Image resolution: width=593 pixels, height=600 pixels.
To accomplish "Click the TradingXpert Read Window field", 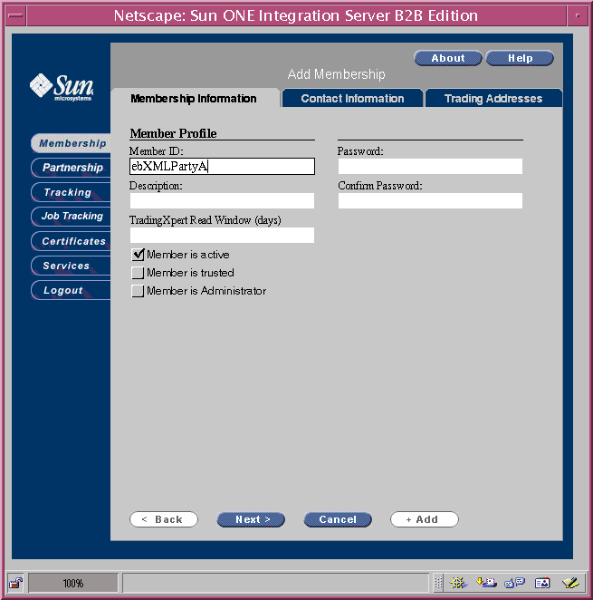I will (222, 236).
